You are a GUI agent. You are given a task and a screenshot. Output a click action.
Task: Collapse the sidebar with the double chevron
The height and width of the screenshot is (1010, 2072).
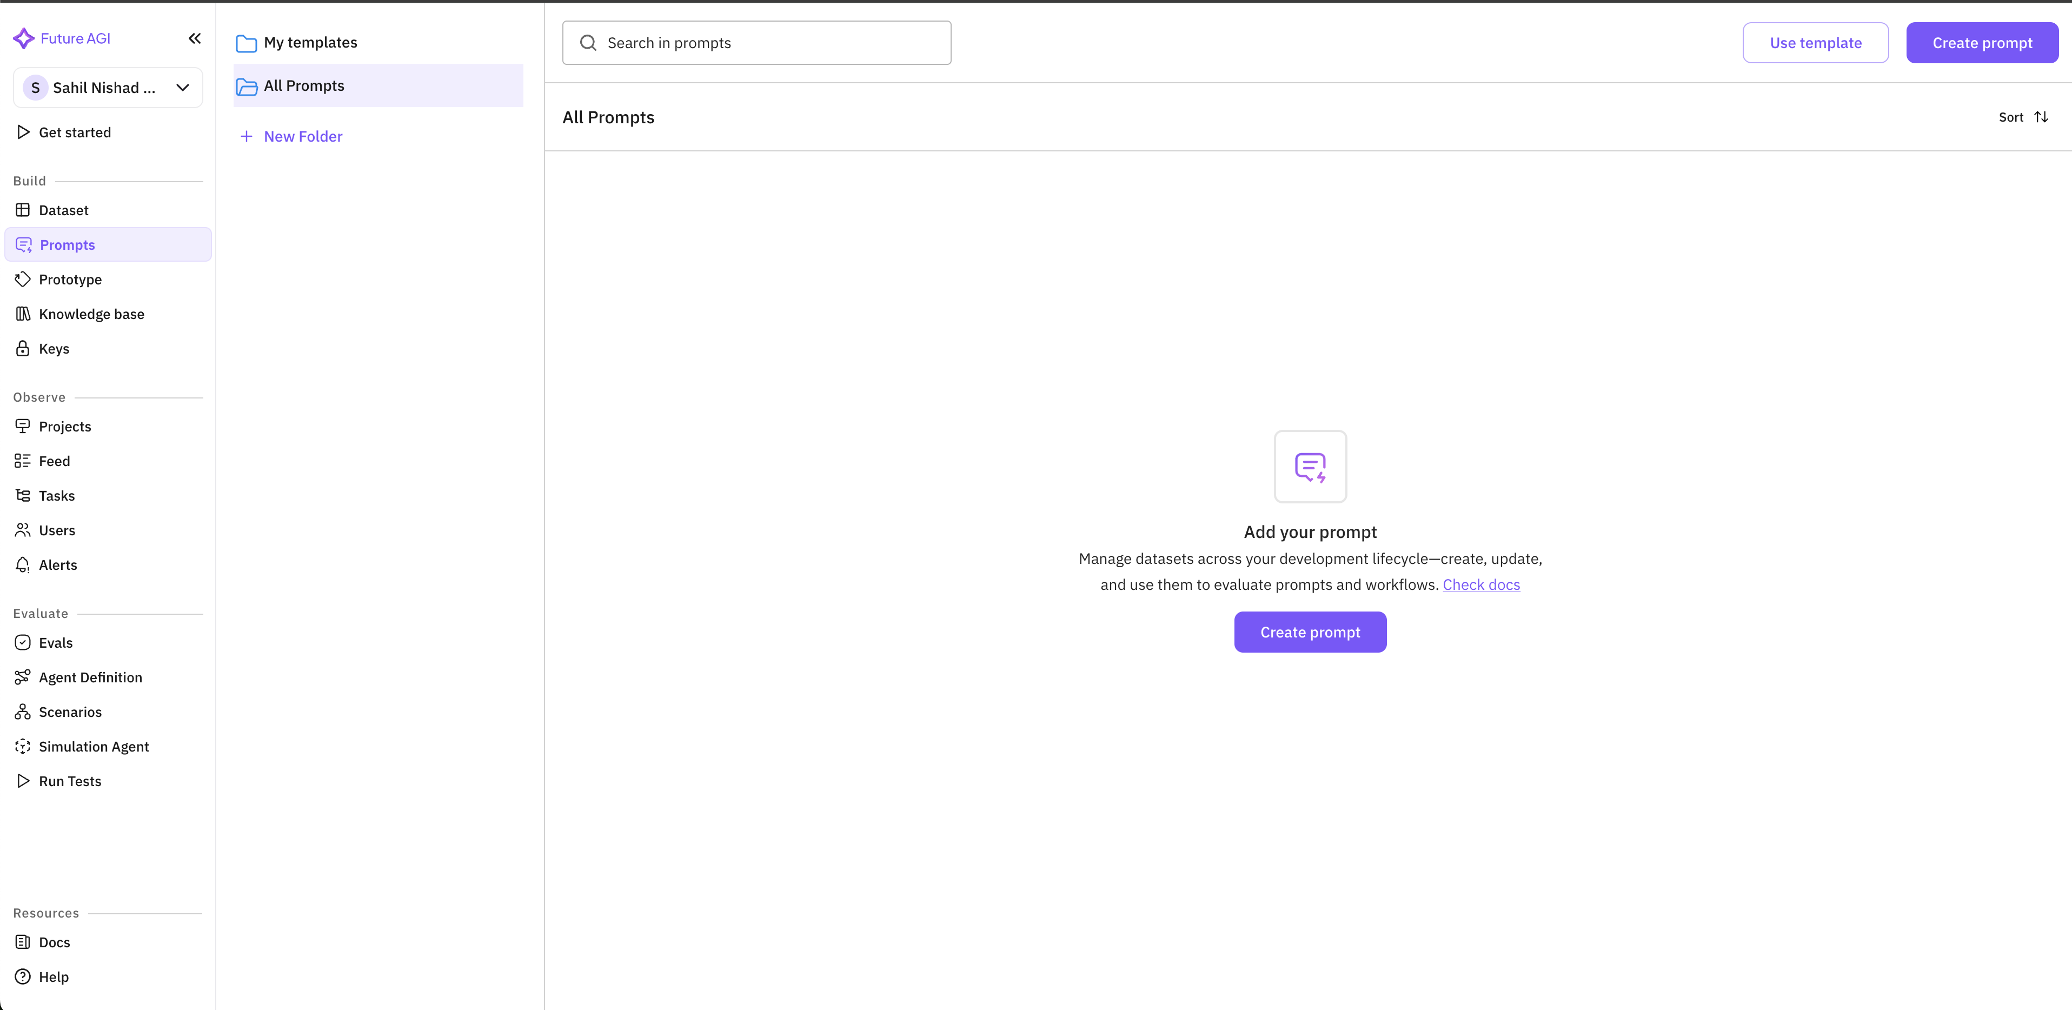[x=195, y=38]
